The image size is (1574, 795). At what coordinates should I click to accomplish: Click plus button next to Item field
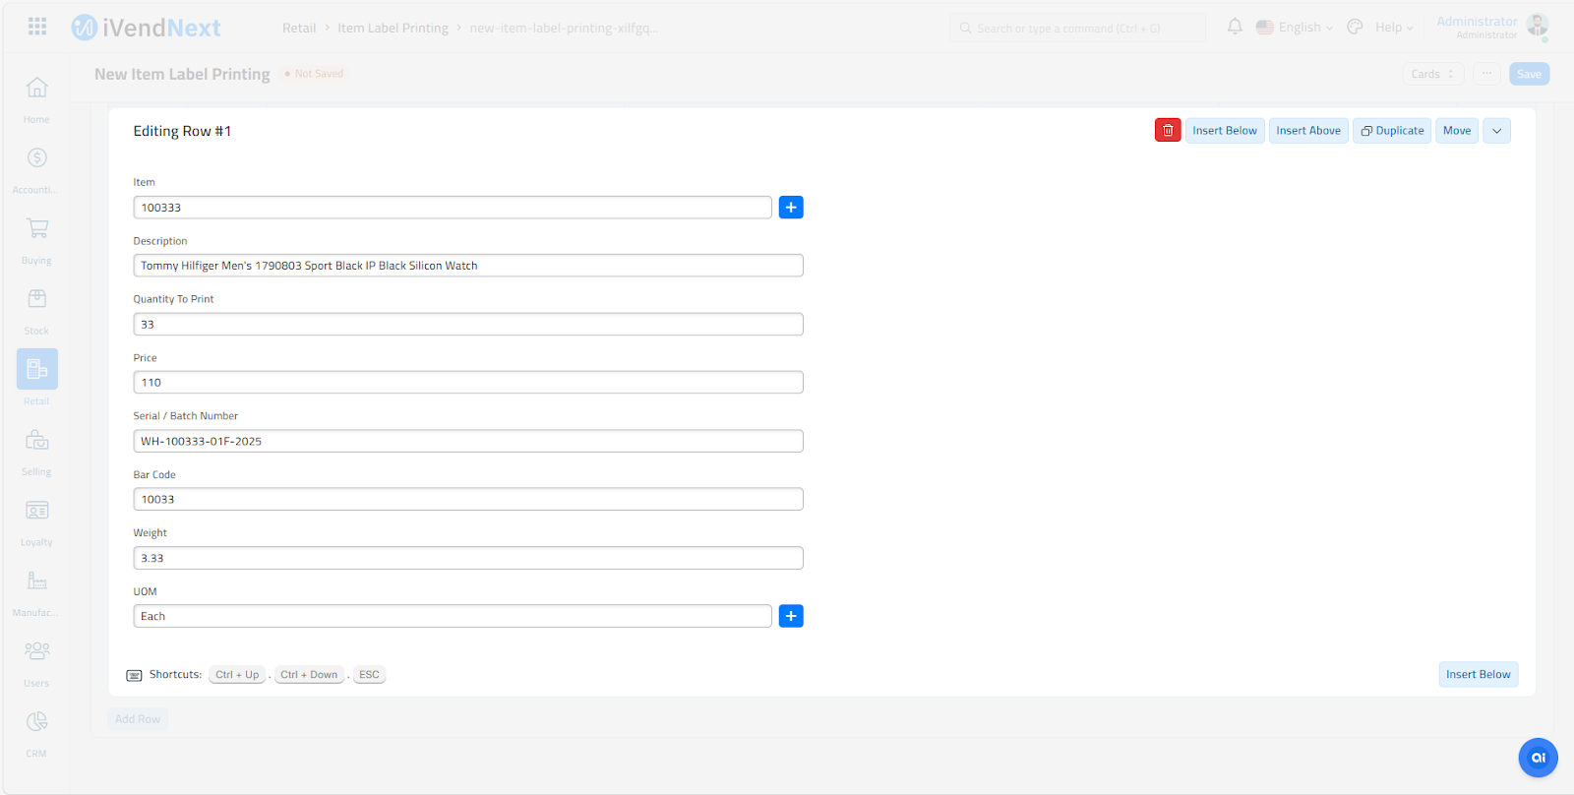click(x=791, y=208)
